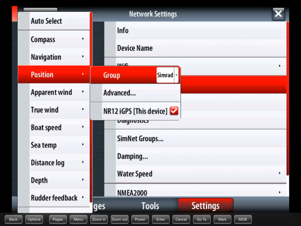301x226 pixels.
Task: Open the Distance log submenu
Action: (54, 163)
